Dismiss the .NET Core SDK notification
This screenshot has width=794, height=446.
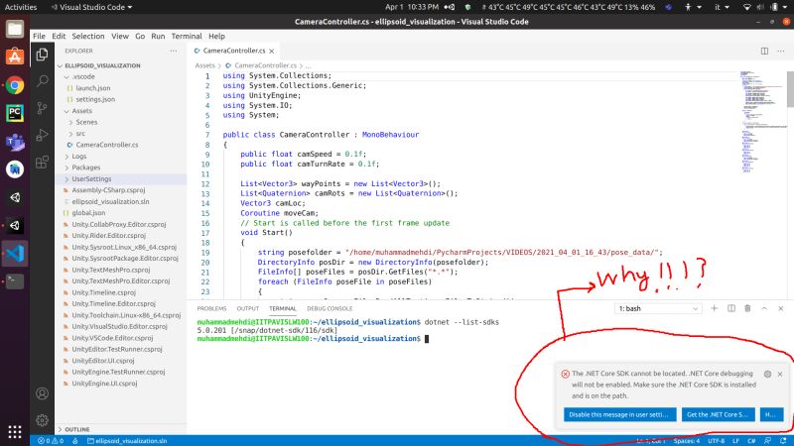[780, 375]
